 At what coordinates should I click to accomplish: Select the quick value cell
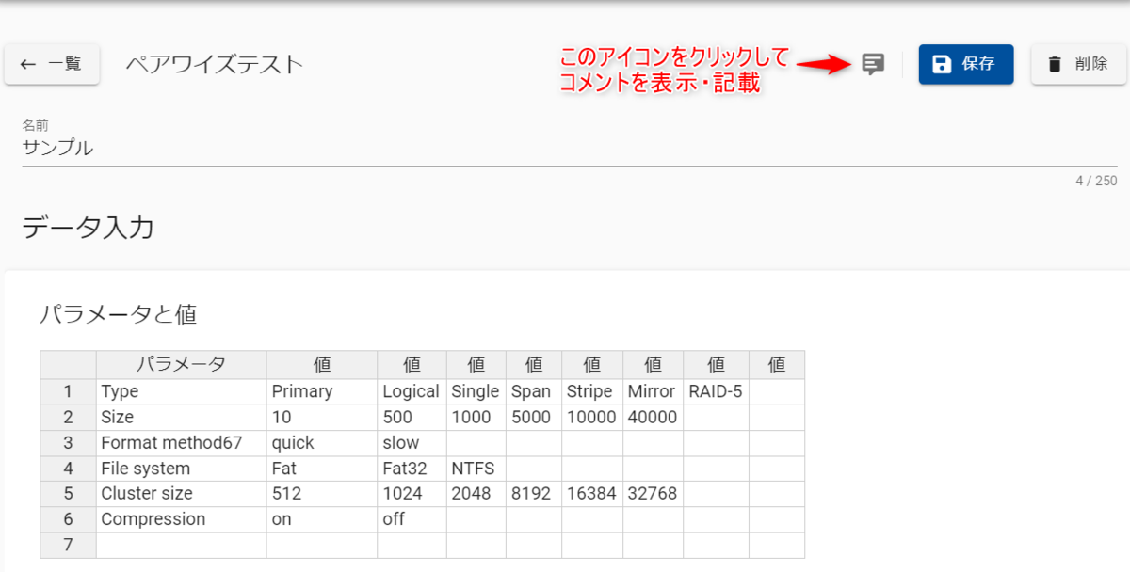pos(322,443)
